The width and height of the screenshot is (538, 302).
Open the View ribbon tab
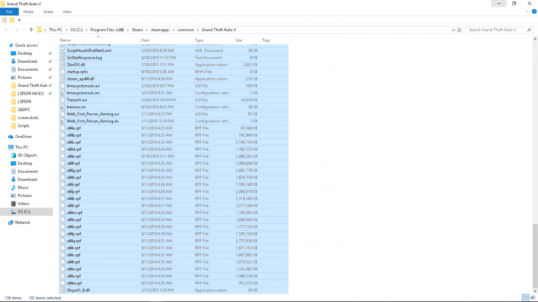(67, 12)
